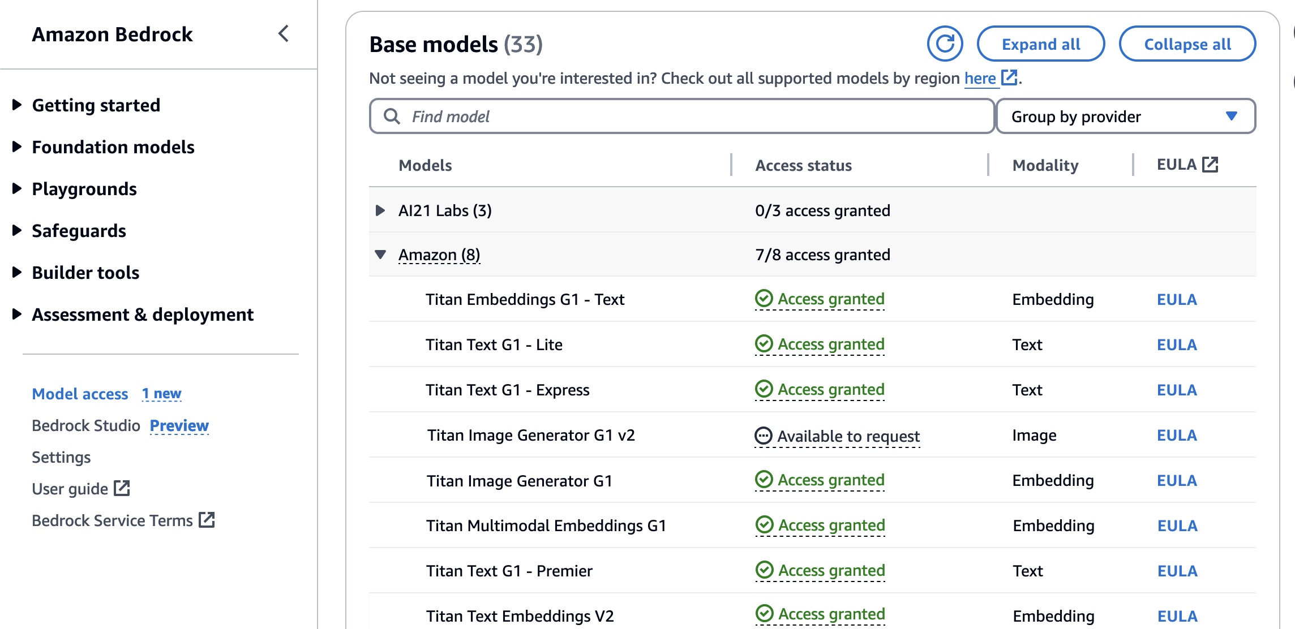Expand the AI21 Labs provider group
The width and height of the screenshot is (1295, 629).
(x=380, y=210)
